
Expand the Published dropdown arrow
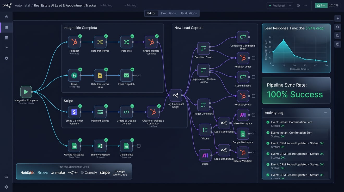(x=290, y=5)
